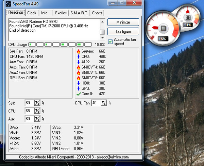The image size is (204, 166).
Task: Close the SpeedFan window
Action: click(x=134, y=3)
